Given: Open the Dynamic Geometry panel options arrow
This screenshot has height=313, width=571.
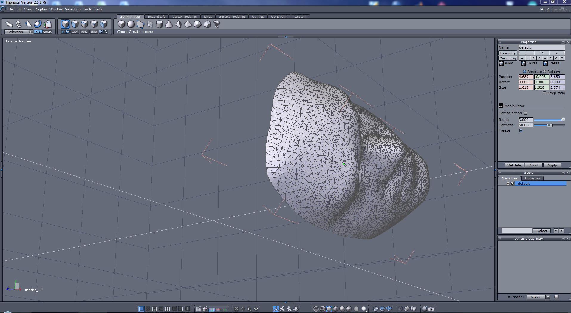Looking at the screenshot, I should [x=563, y=238].
